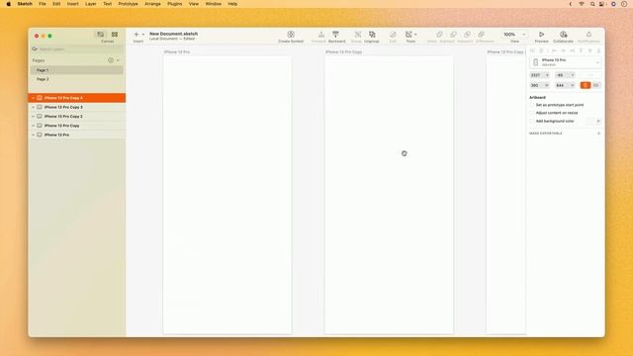Click the height value field
This screenshot has height=356, width=633.
(x=565, y=85)
